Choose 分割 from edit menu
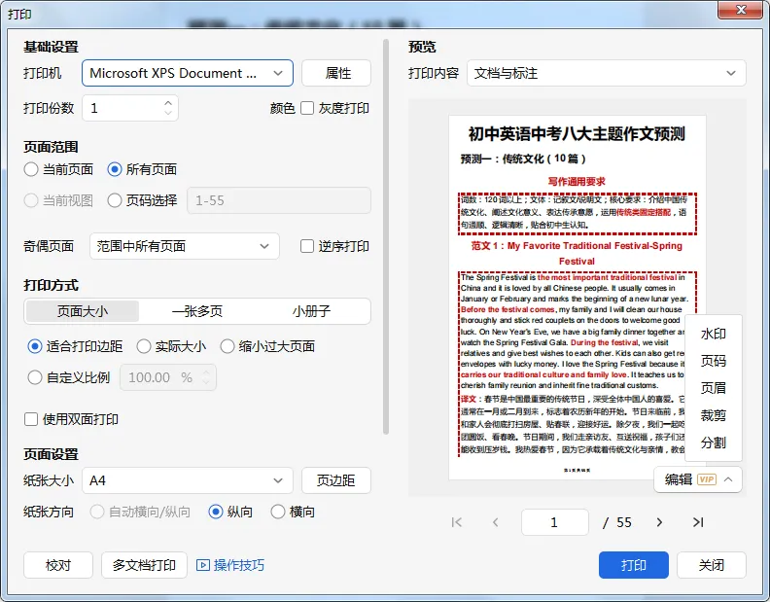 (713, 443)
